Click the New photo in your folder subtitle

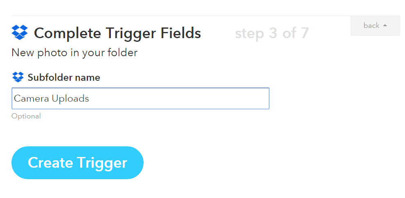[x=74, y=53]
